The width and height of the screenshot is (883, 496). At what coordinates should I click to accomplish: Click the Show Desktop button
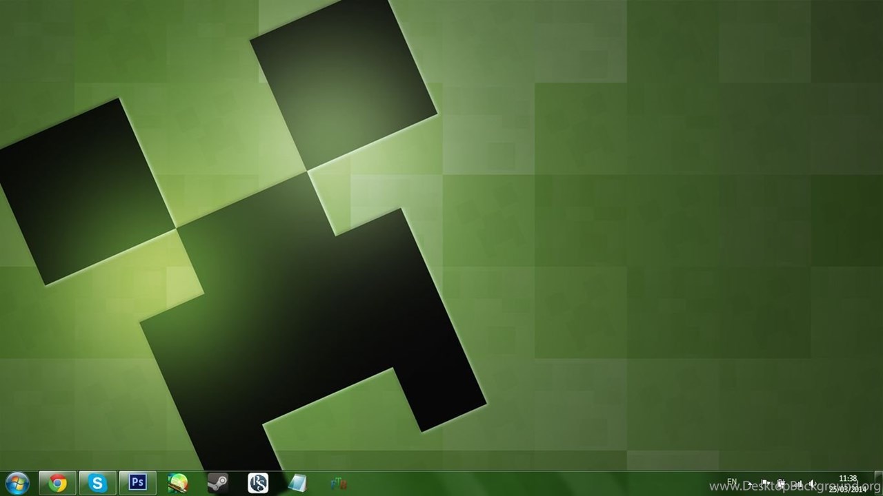(x=877, y=484)
